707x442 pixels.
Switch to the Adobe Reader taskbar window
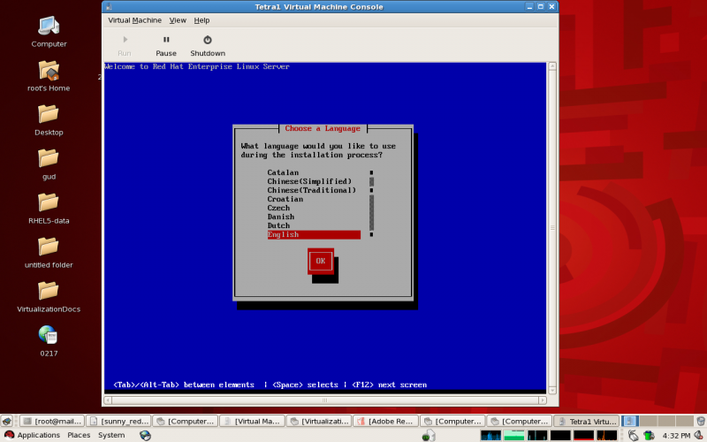(x=385, y=422)
